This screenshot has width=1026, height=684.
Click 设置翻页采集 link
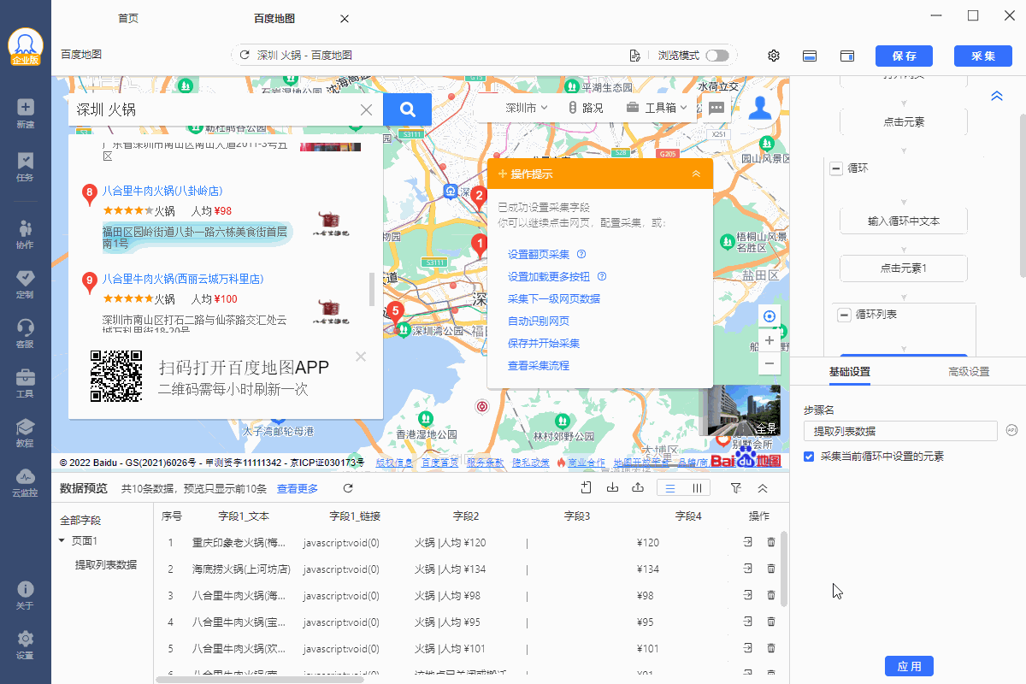click(x=539, y=254)
